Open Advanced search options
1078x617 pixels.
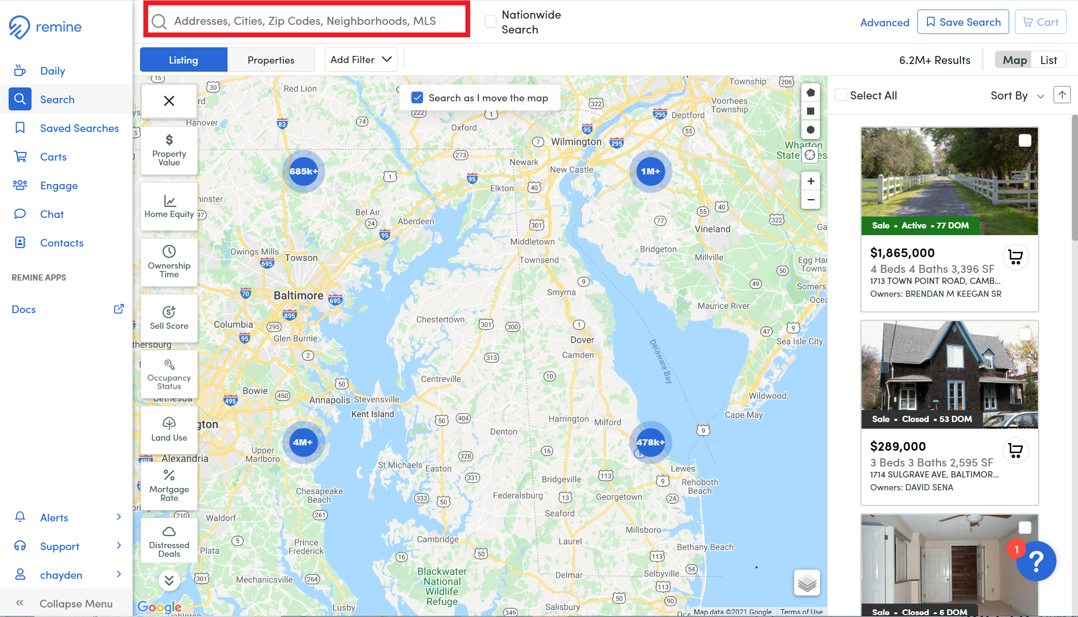coord(884,22)
